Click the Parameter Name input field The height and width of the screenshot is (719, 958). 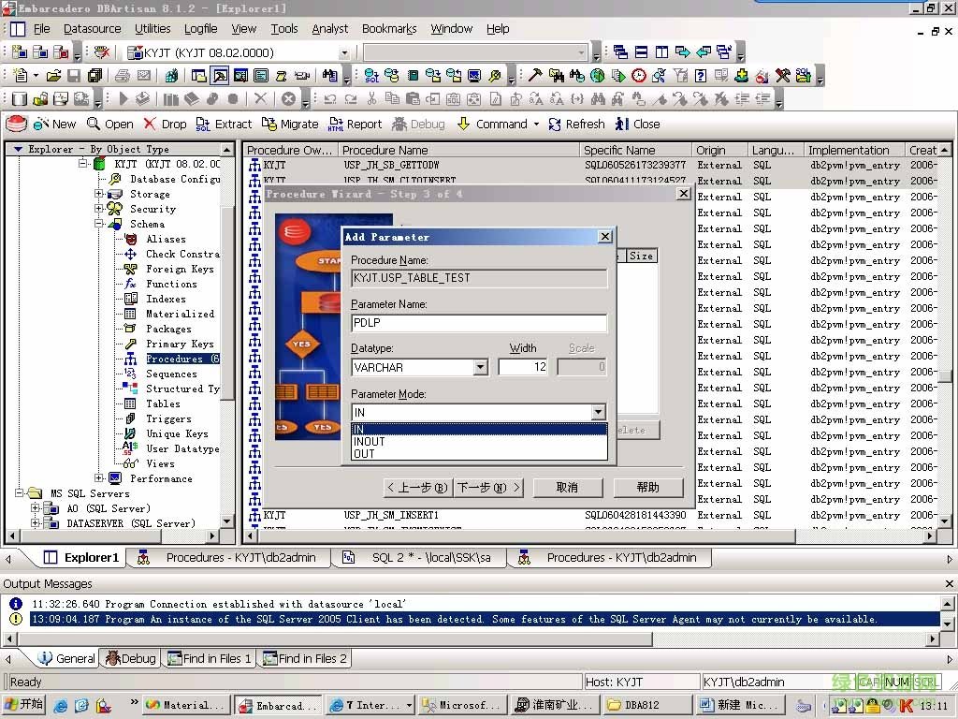point(479,323)
